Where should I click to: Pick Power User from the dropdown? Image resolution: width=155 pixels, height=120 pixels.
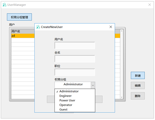click(67, 100)
